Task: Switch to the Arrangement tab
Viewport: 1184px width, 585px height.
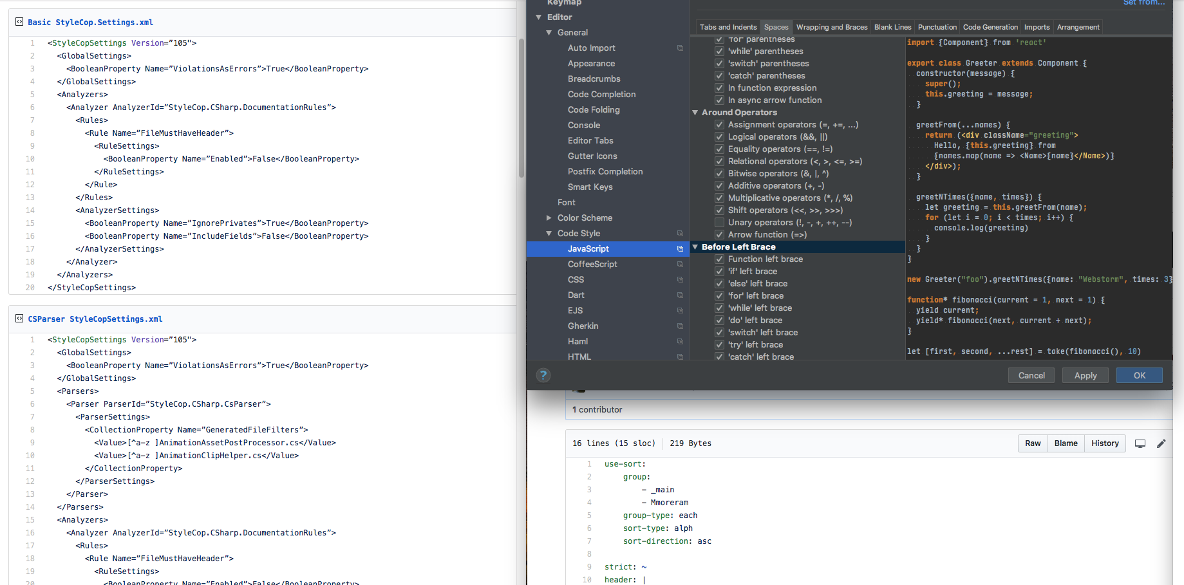Action: coord(1078,27)
